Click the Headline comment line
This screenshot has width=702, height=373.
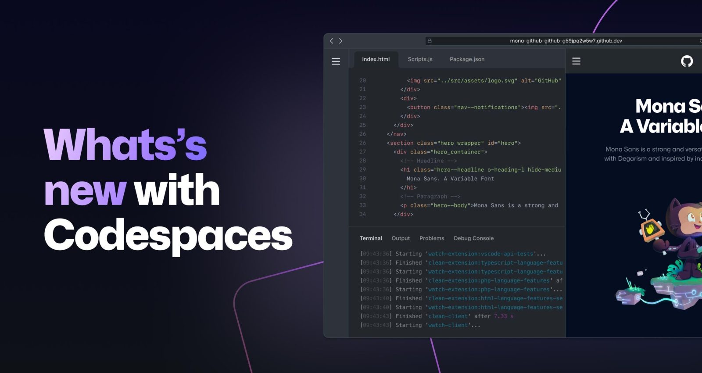tap(429, 161)
